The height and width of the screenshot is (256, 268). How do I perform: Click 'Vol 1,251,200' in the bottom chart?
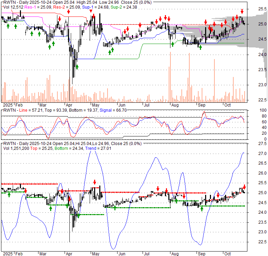(x=16, y=148)
